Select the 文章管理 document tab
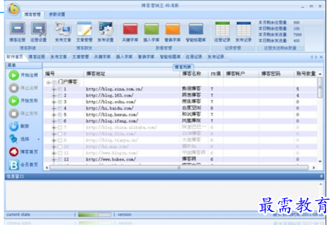This screenshot has width=335, height=225. 81,57
